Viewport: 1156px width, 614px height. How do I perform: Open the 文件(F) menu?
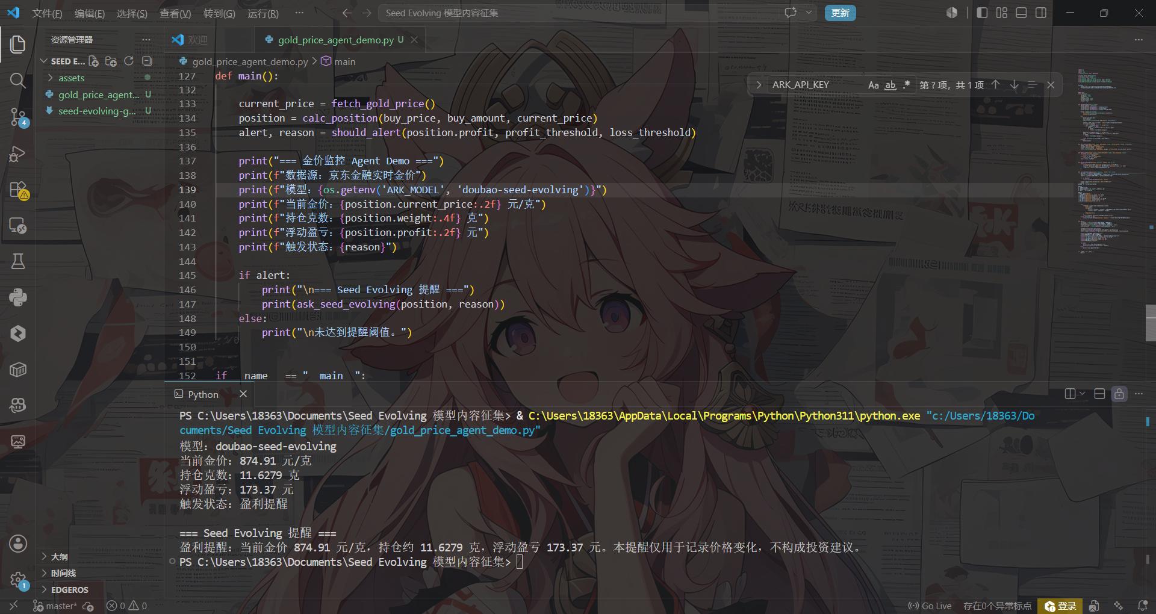[x=47, y=13]
